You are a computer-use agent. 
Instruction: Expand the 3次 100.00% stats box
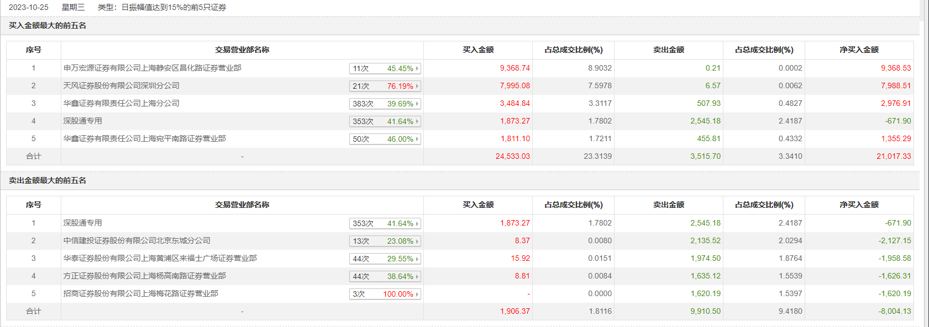(x=385, y=294)
